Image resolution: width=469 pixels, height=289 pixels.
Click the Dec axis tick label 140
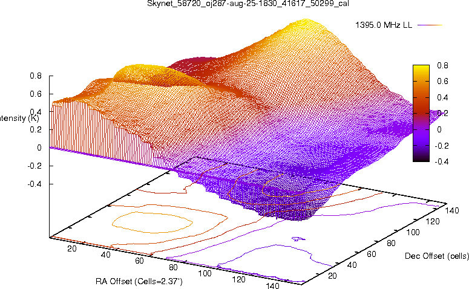451,210
